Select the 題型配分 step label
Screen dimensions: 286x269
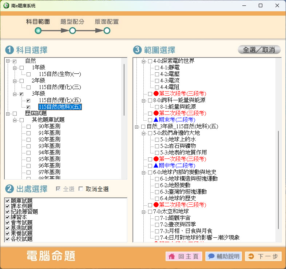click(72, 22)
